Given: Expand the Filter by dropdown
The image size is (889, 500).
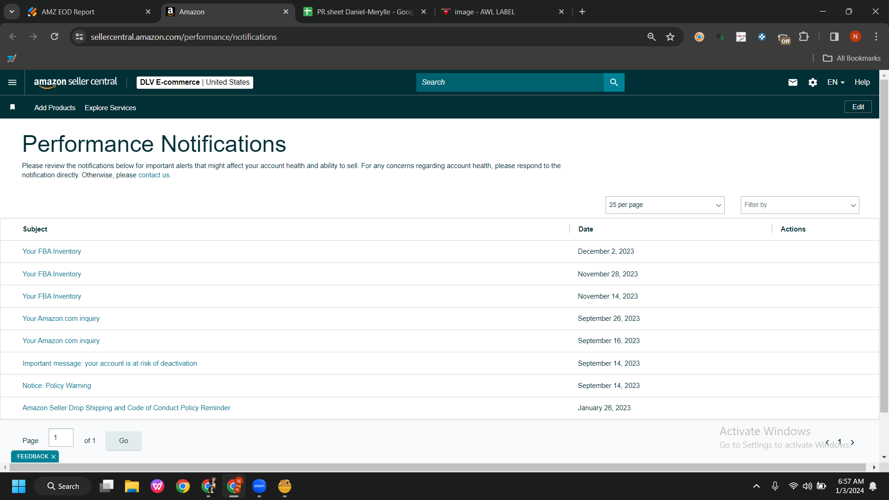Looking at the screenshot, I should click(800, 205).
